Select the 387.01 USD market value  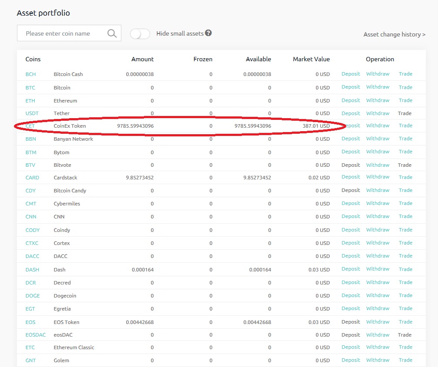316,126
